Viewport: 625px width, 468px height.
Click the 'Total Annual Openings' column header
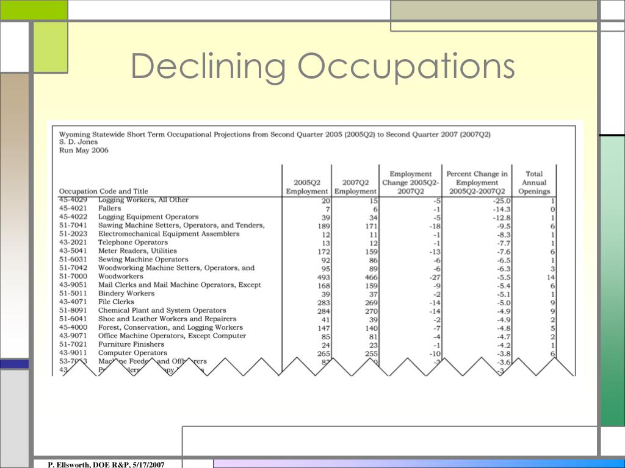(534, 183)
